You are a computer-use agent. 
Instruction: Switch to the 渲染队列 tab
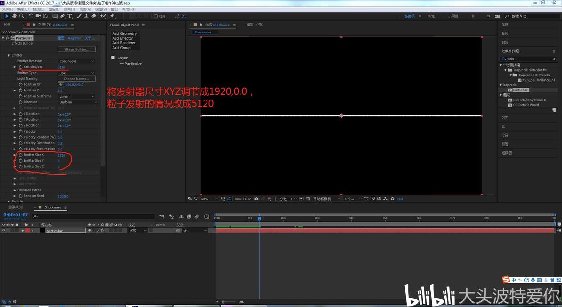16,207
